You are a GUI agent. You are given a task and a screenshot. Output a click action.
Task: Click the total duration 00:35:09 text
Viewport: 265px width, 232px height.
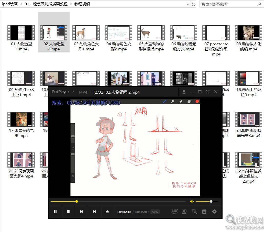tap(142, 212)
